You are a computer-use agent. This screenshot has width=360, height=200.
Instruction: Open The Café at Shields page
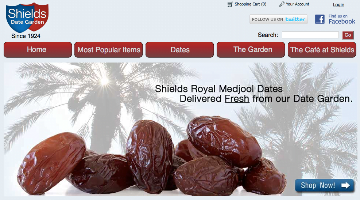pyautogui.click(x=322, y=49)
